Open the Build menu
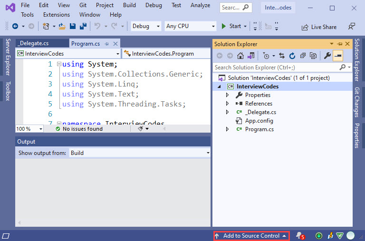 pyautogui.click(x=129, y=5)
